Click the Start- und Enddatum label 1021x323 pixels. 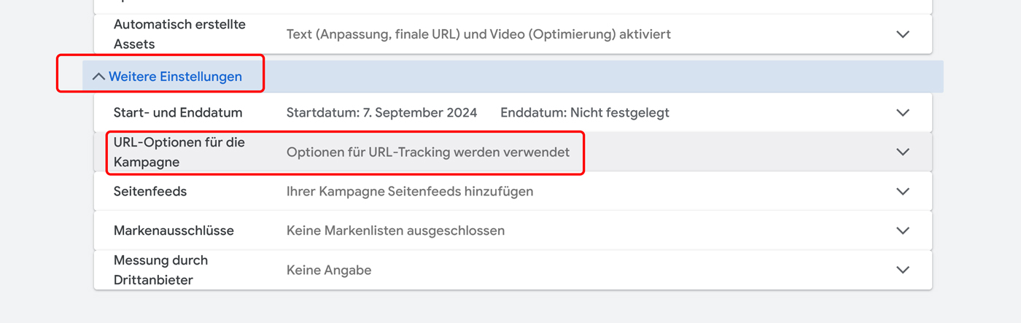[178, 113]
